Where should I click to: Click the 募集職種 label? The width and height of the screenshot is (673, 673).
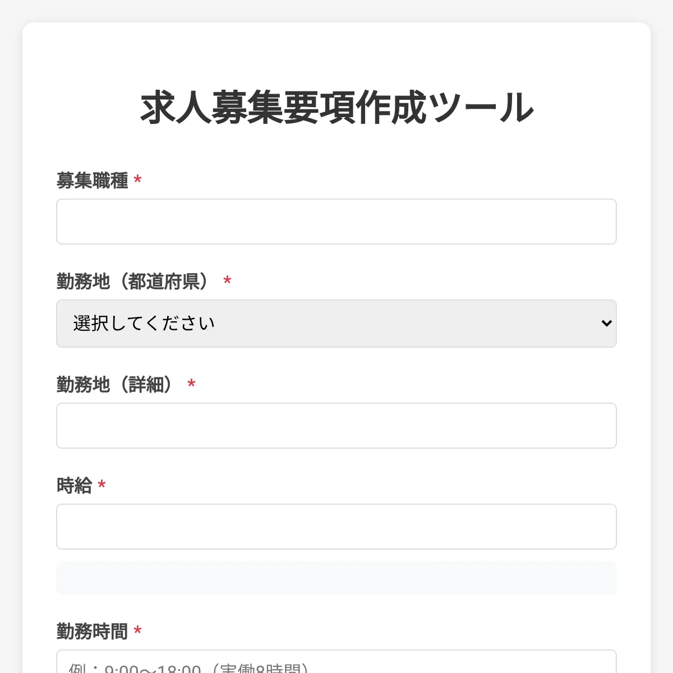(x=92, y=181)
